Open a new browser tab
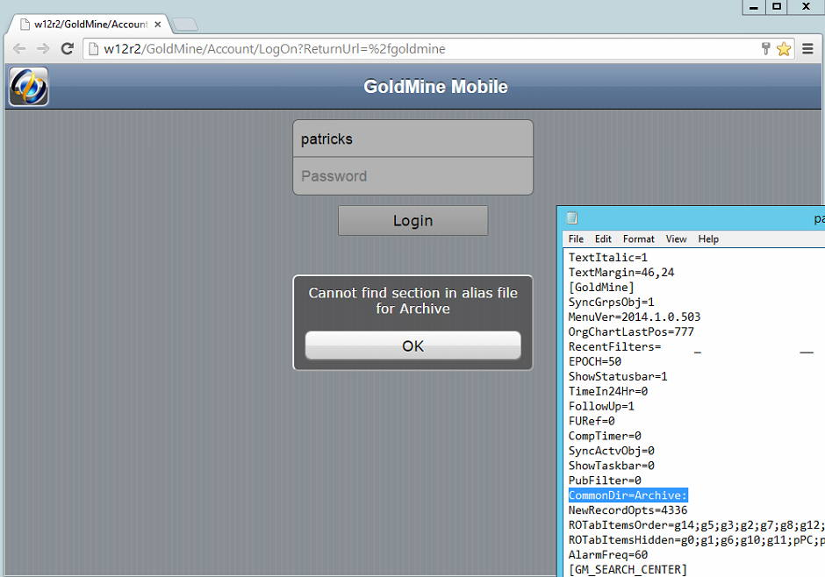 point(185,25)
